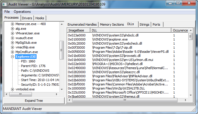Open the Operations menu
Viewport: 198px width, 114px height.
(22, 12)
